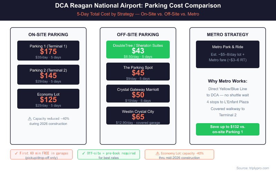Click the First 60 min FREE badge text
Screen dimensions: 276x172
coord(43,153)
